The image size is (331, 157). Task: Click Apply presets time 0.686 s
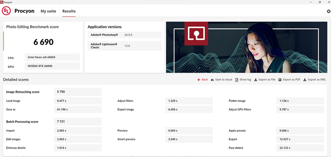coord(300,130)
